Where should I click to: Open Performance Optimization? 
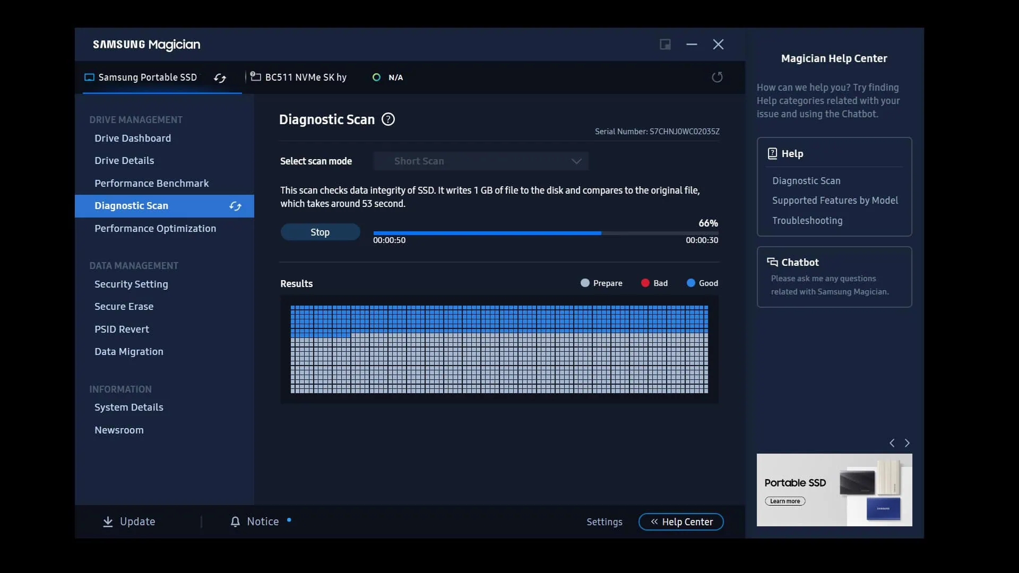click(156, 229)
